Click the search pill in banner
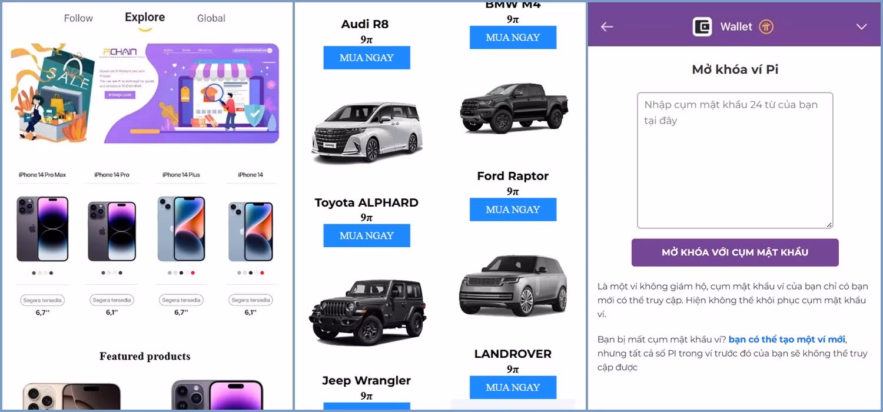Viewport: 883px width, 412px height. 253,51
